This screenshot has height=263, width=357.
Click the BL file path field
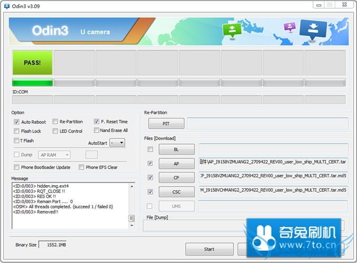pyautogui.click(x=273, y=149)
